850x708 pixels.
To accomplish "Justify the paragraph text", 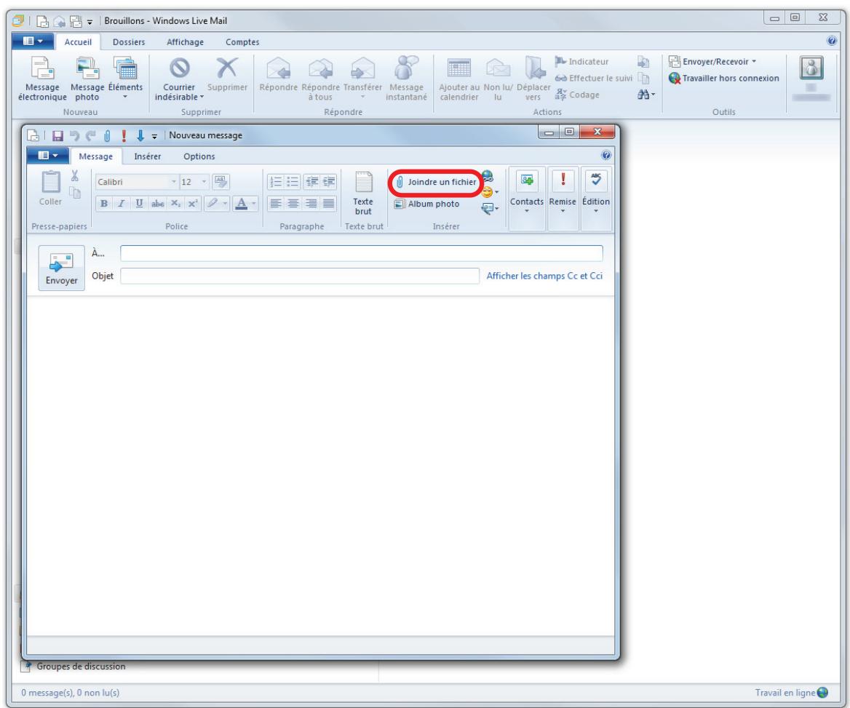I will pos(328,203).
